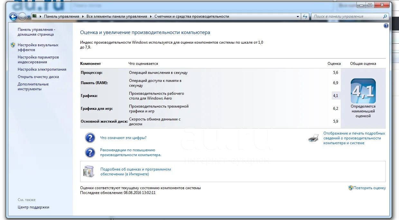Close the performance window
This screenshot has height=220, width=399.
[382, 5]
